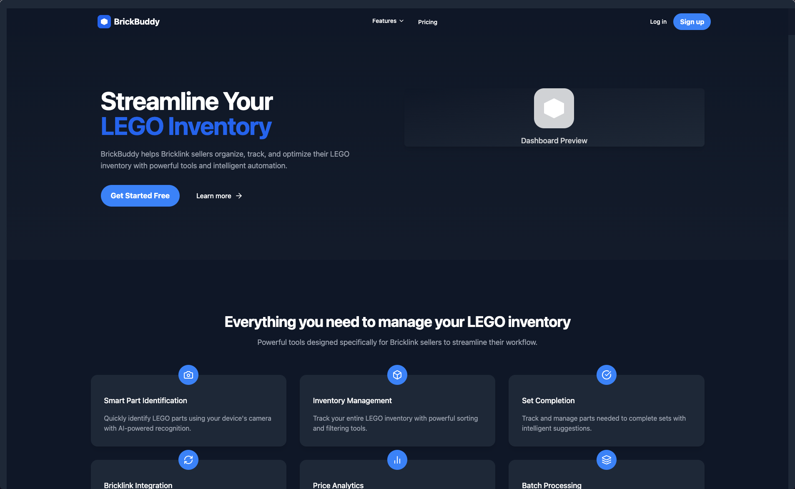This screenshot has width=795, height=489.
Task: Select the Inventory Management heading
Action: pos(352,401)
